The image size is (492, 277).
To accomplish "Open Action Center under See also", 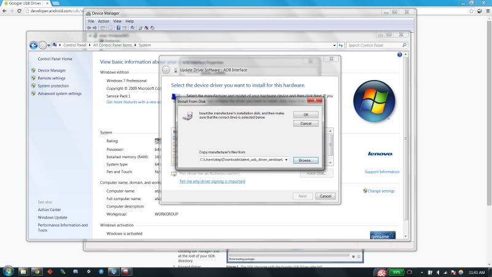I will [x=49, y=209].
